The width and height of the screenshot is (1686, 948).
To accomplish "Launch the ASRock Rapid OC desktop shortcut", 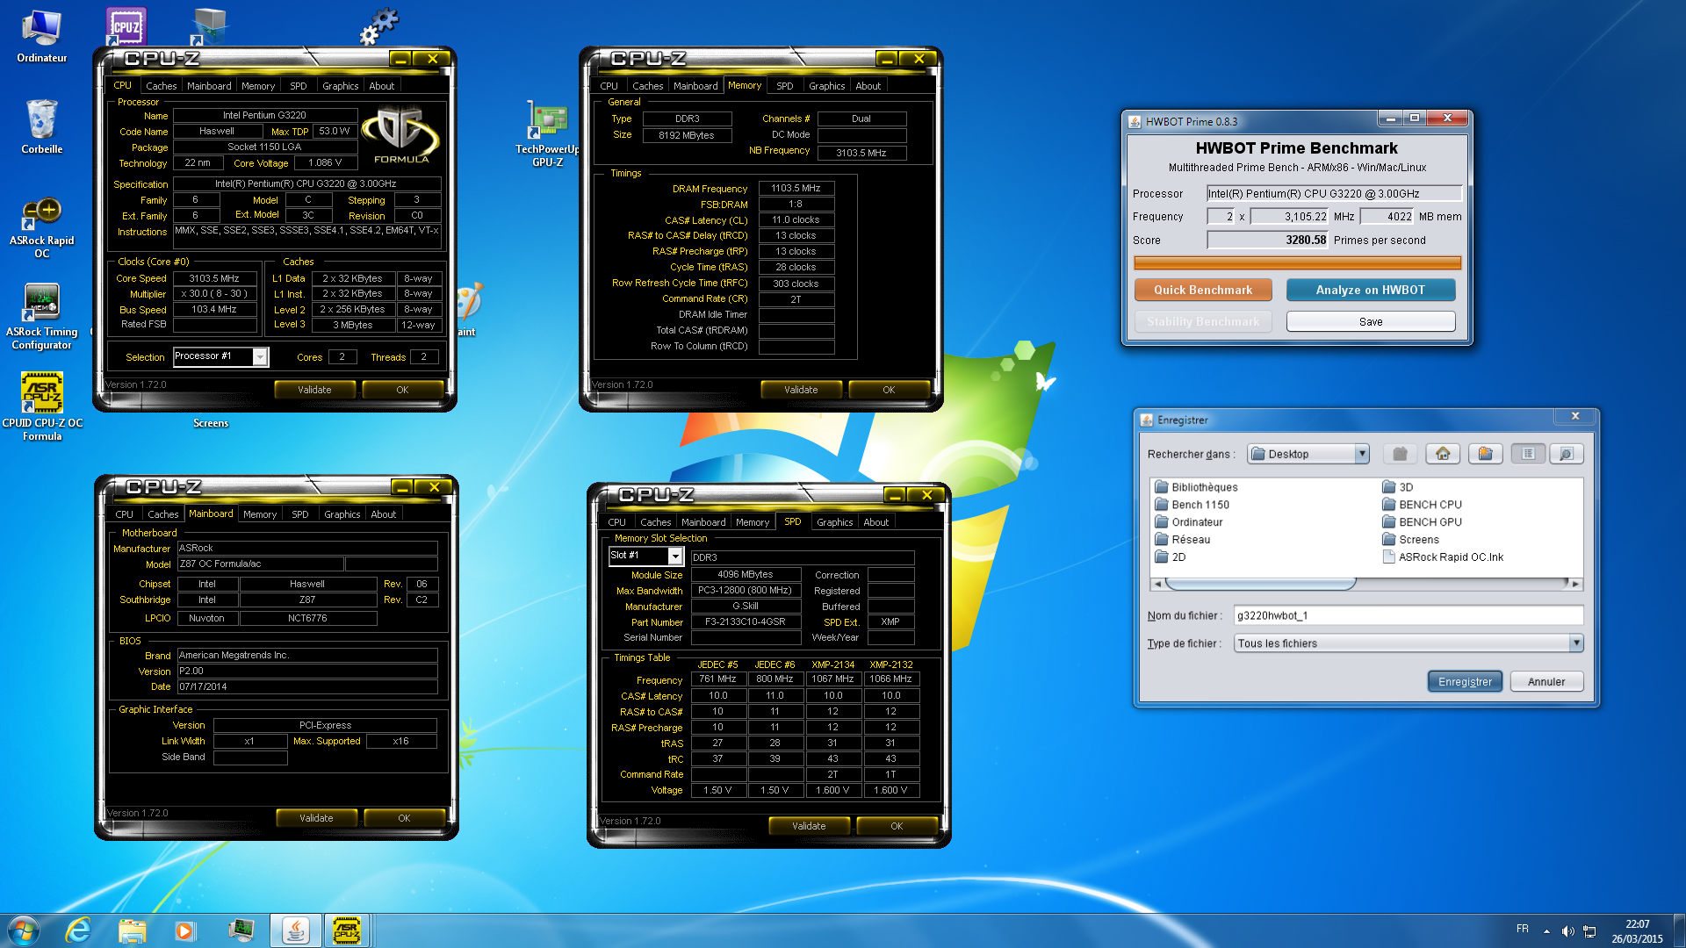I will click(41, 227).
